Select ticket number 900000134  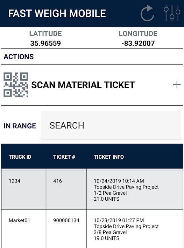pyautogui.click(x=66, y=220)
